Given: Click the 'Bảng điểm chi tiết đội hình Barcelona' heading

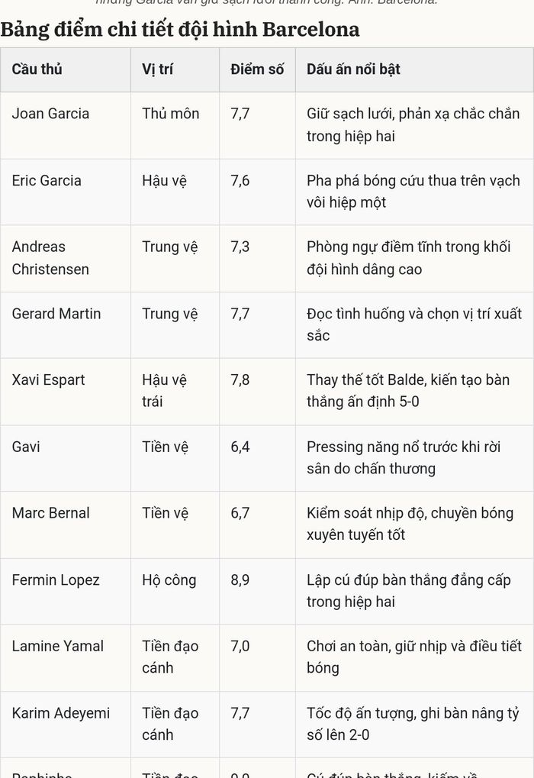Looking at the screenshot, I should coord(180,29).
